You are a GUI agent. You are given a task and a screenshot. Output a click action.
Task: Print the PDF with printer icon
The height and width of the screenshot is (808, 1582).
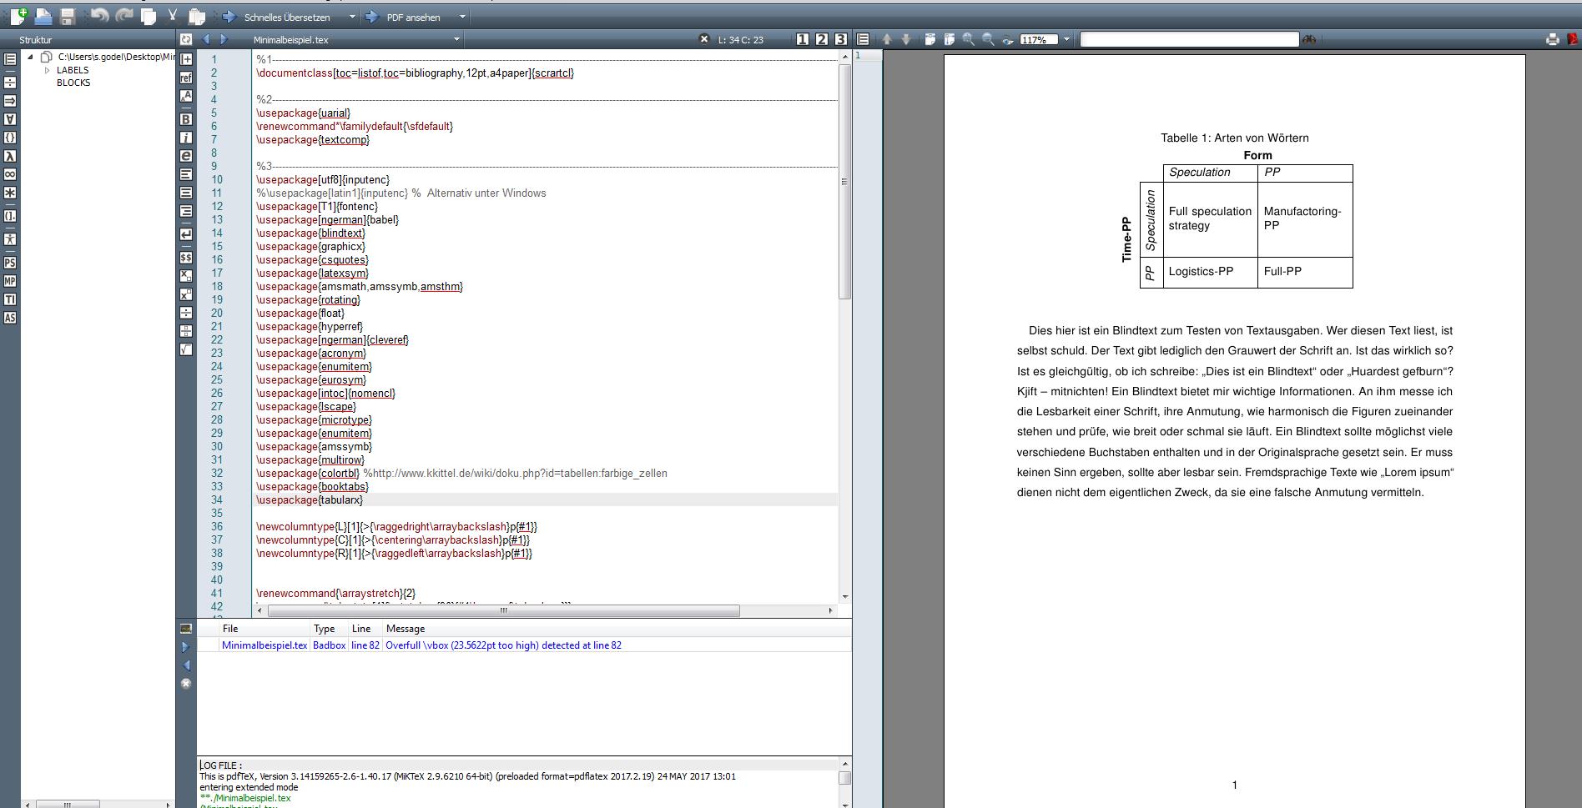[x=1553, y=39]
